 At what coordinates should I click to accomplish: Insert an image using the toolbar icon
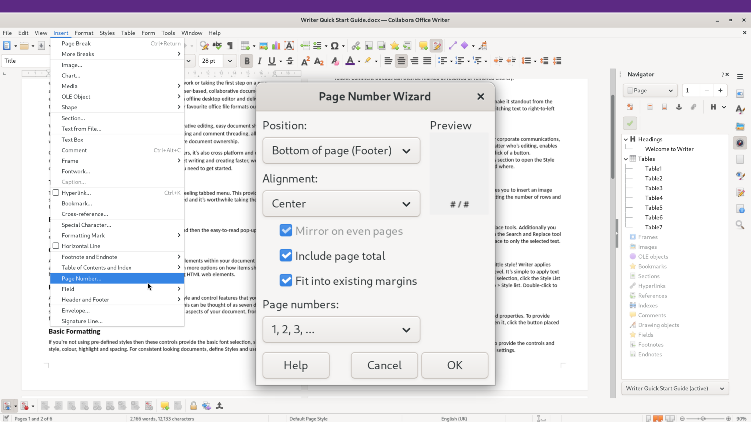(x=263, y=45)
